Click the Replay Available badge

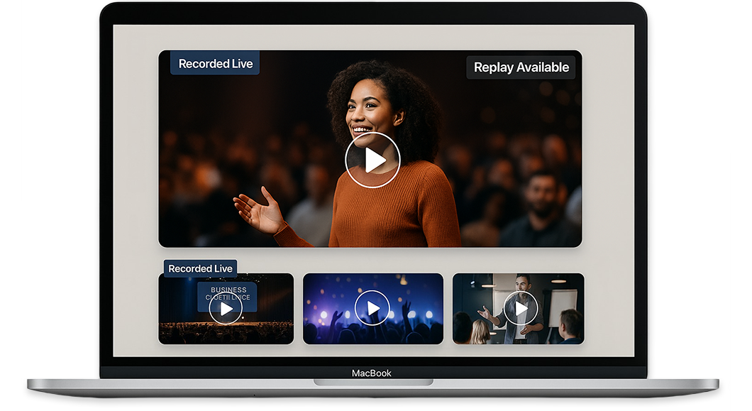click(521, 67)
